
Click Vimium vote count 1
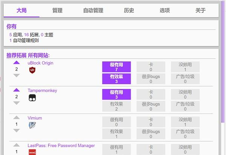(x=17, y=124)
